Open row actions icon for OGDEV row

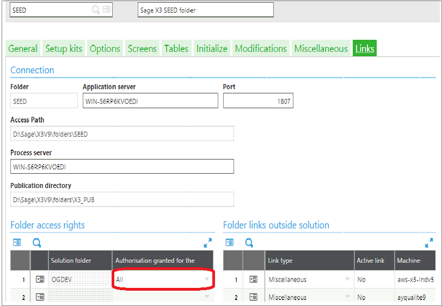point(40,279)
